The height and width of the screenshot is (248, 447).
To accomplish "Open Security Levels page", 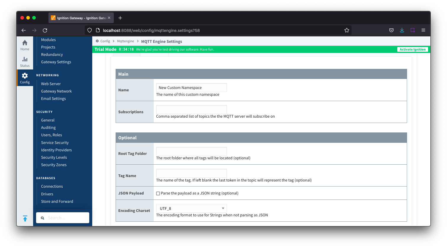I will pos(54,157).
